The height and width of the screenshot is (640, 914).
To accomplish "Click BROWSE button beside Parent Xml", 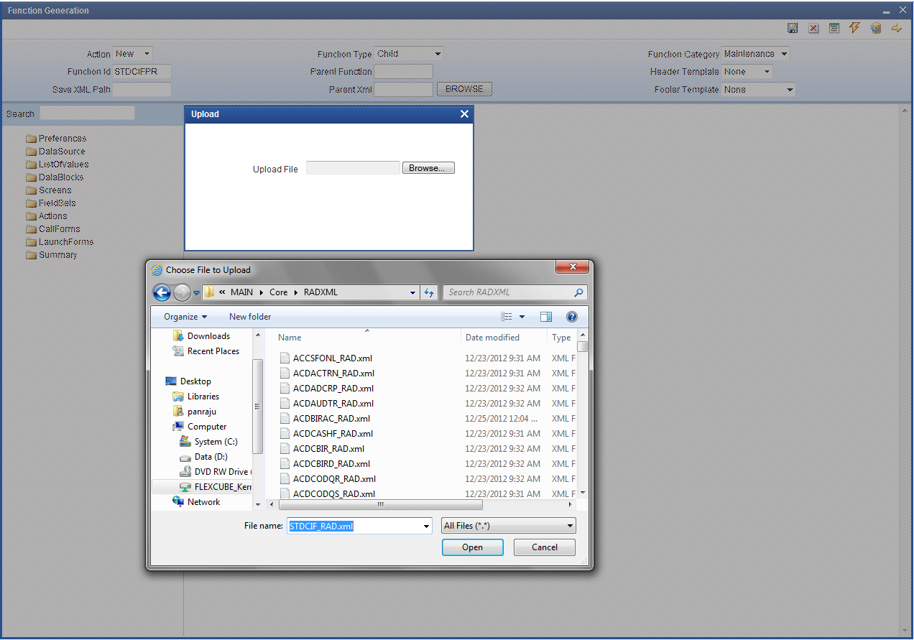I will click(x=464, y=89).
